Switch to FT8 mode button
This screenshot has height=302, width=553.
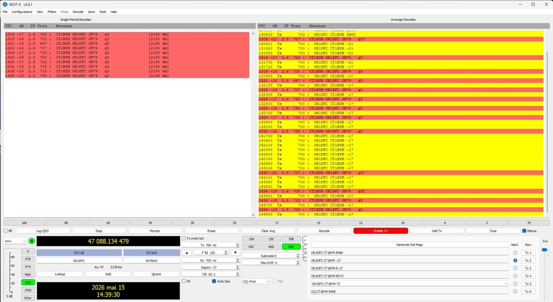tap(28, 259)
